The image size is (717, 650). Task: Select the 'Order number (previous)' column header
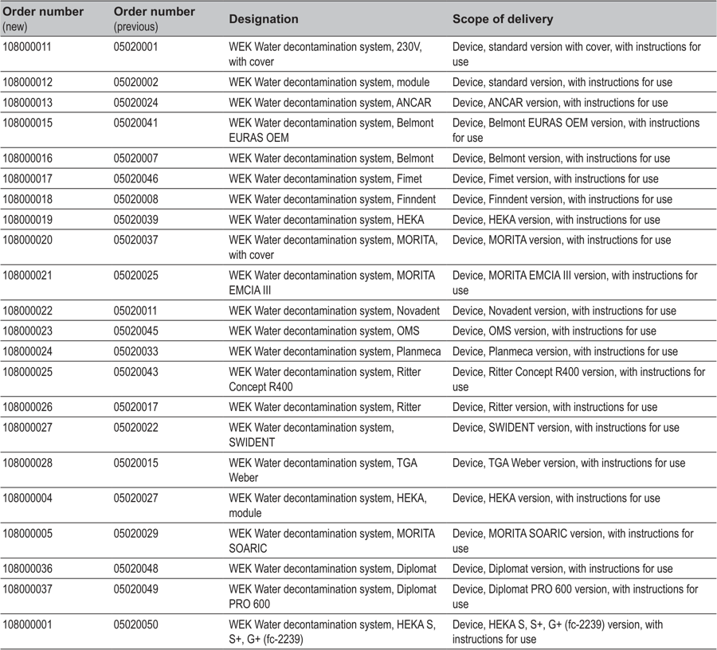(154, 19)
